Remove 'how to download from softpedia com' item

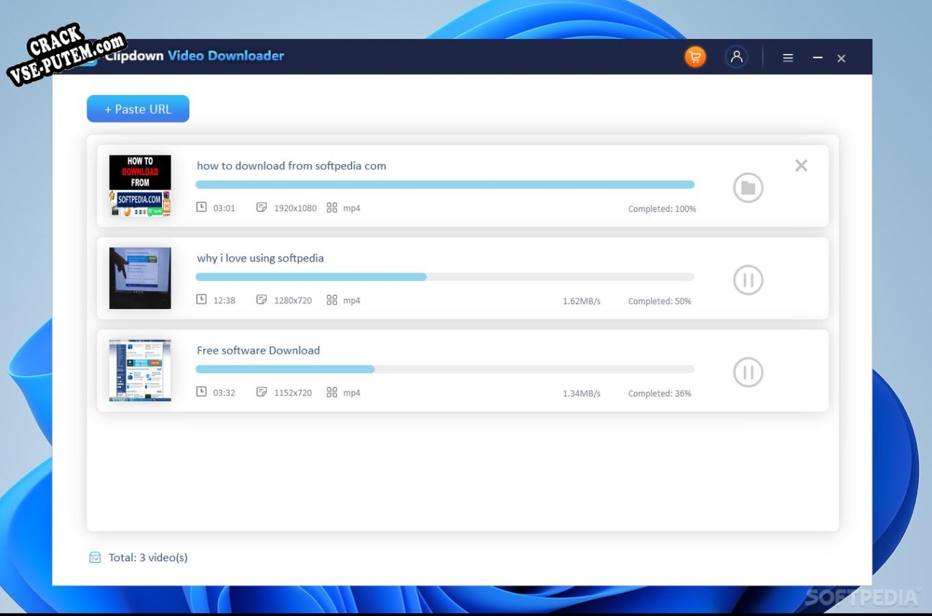tap(801, 166)
